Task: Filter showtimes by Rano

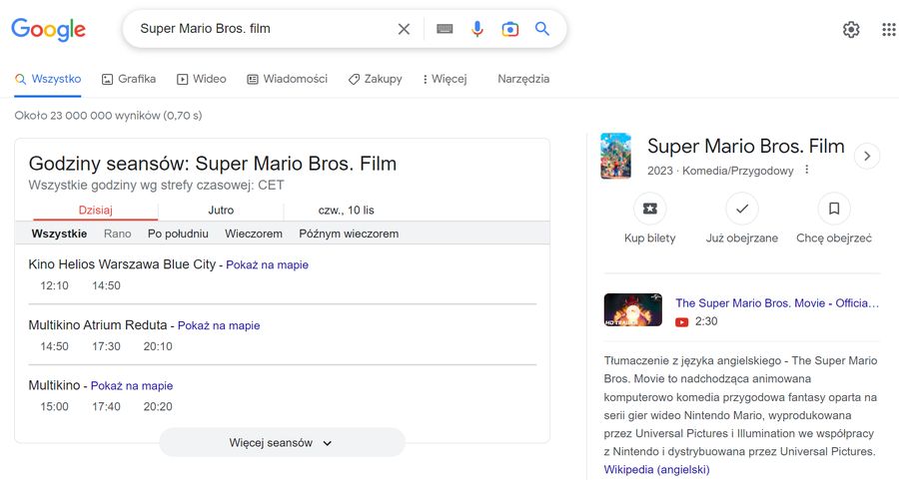Action: point(118,234)
